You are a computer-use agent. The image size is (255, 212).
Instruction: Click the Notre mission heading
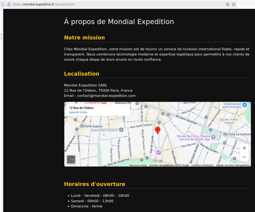pyautogui.click(x=84, y=38)
